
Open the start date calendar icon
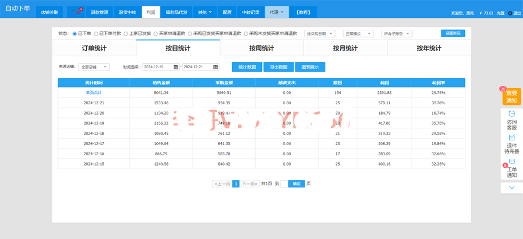pos(176,67)
